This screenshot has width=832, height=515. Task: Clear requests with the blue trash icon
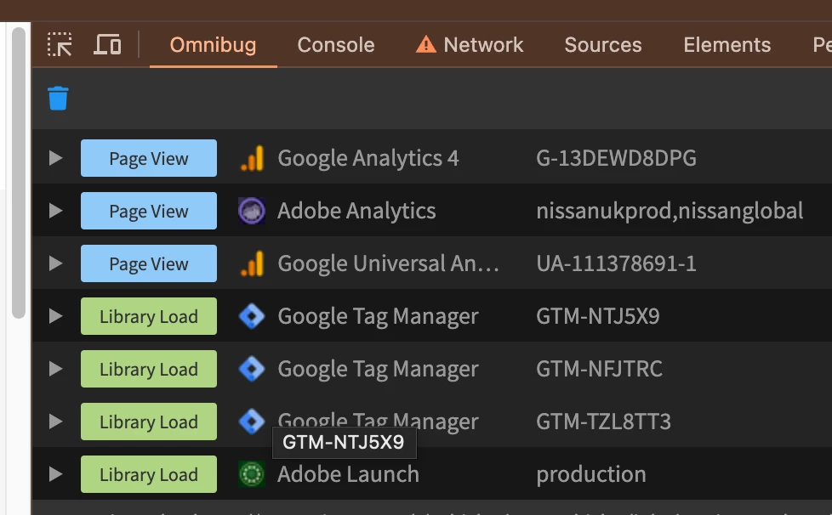(58, 99)
